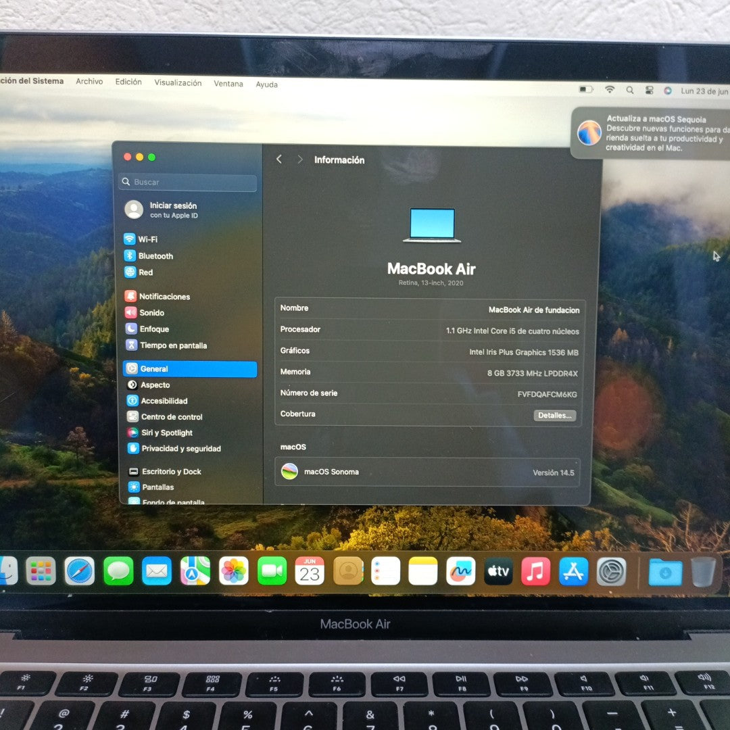This screenshot has width=730, height=730.
Task: Open Photos from the Dock
Action: 234,570
